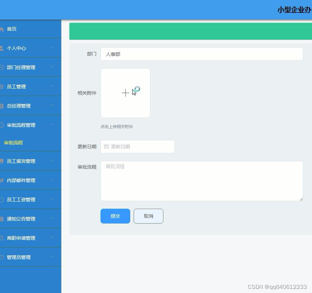The image size is (312, 293).
Task: Click inside the 部门 input field
Action: (202, 54)
